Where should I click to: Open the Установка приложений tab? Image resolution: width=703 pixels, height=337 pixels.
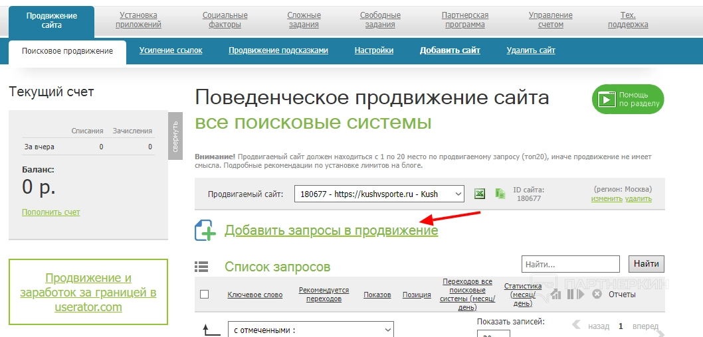(138, 20)
